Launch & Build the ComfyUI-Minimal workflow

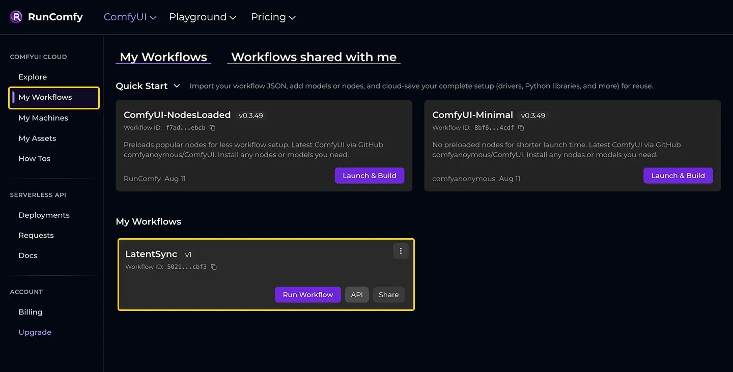coord(678,176)
